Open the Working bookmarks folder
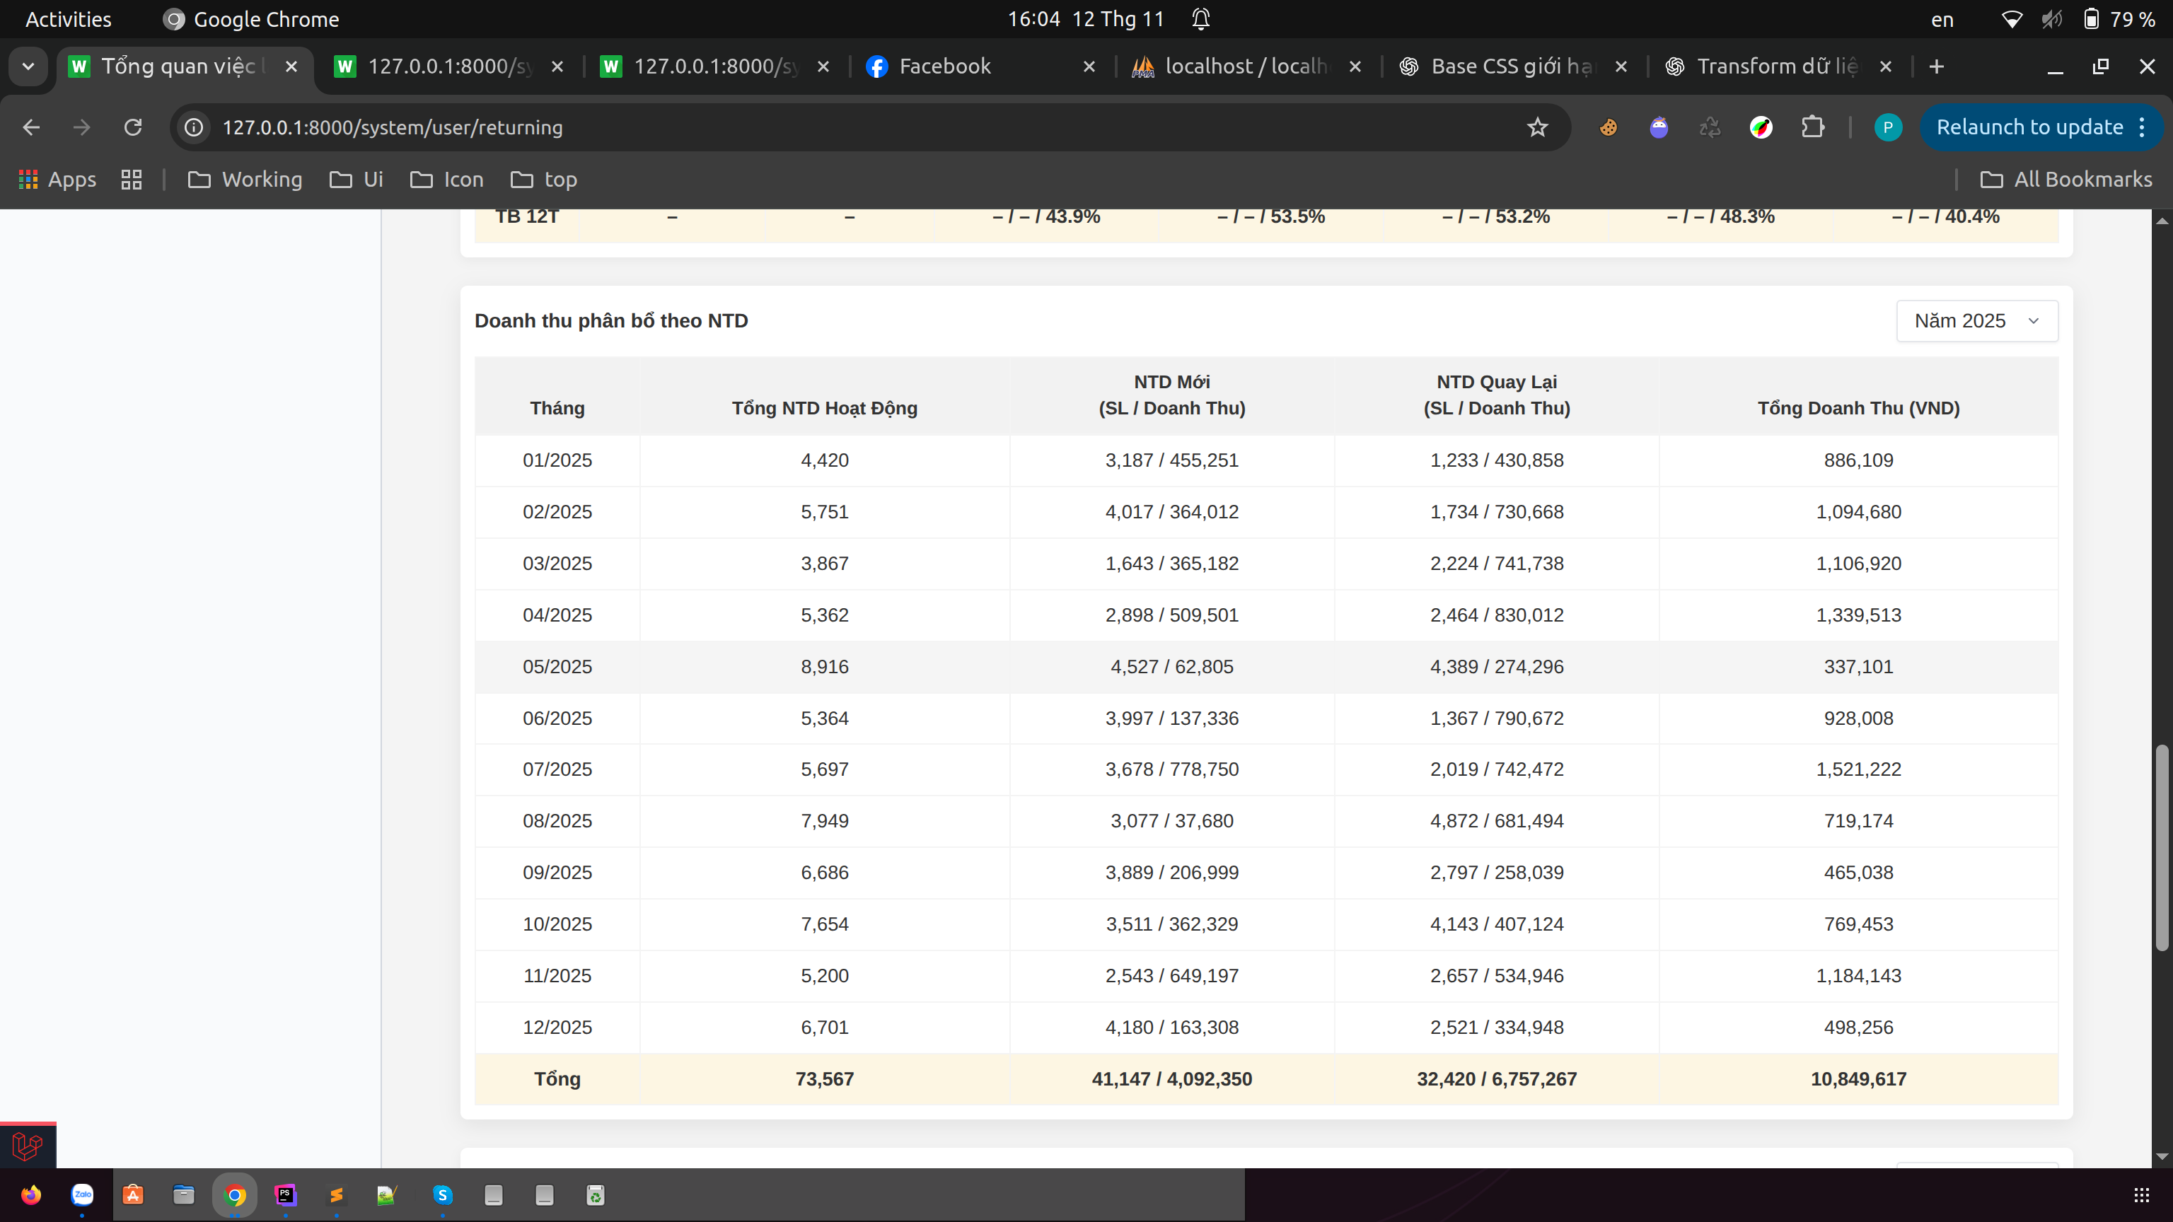This screenshot has height=1222, width=2173. [245, 180]
